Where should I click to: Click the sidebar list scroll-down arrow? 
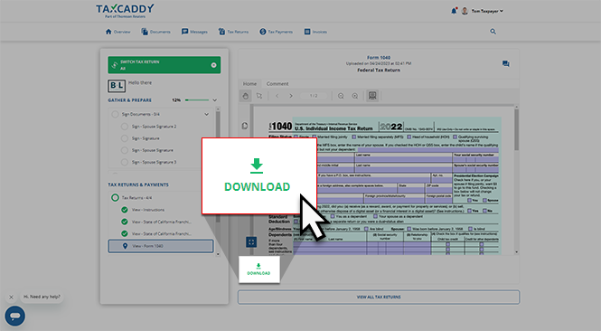coord(218,254)
